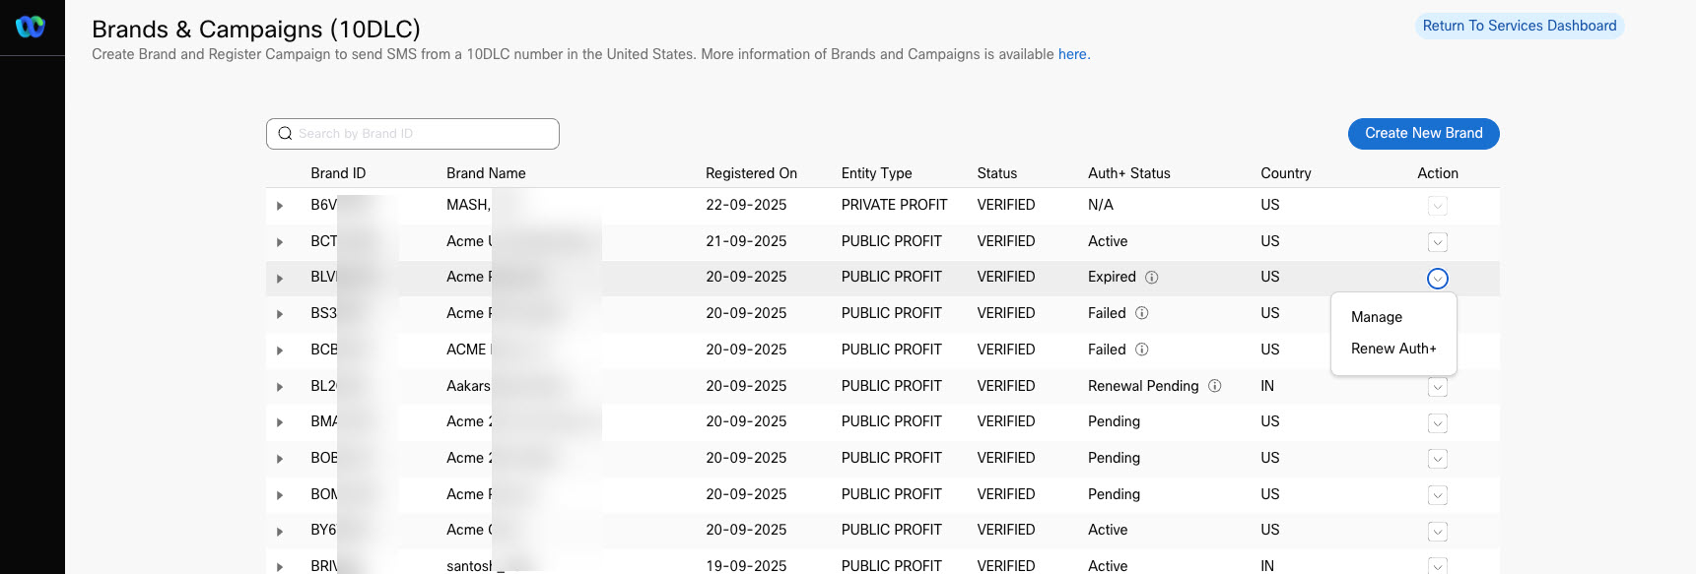Click the info icon next to Renewal Pending
Screen dimensions: 1696x574
(1215, 386)
